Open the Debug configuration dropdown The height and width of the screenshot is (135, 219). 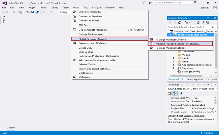(x=65, y=12)
